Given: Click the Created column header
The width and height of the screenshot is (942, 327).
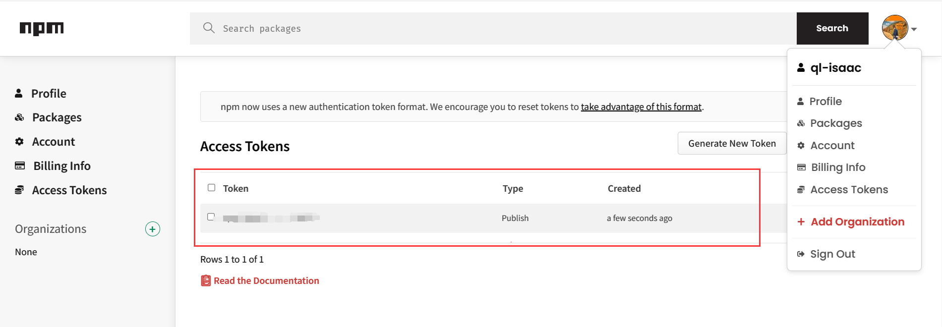Looking at the screenshot, I should coord(624,188).
